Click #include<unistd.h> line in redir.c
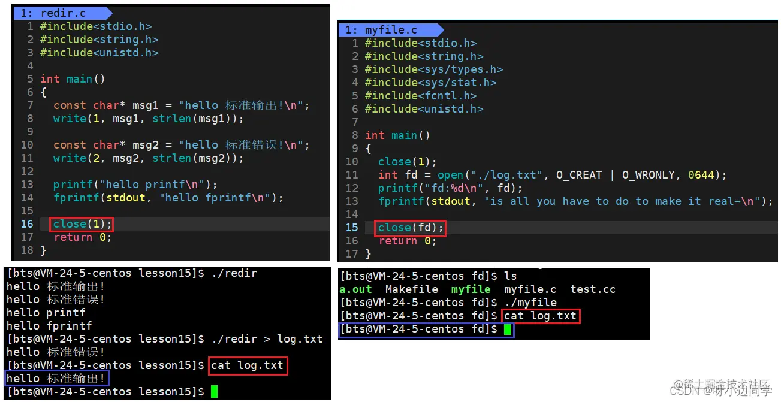 (99, 53)
